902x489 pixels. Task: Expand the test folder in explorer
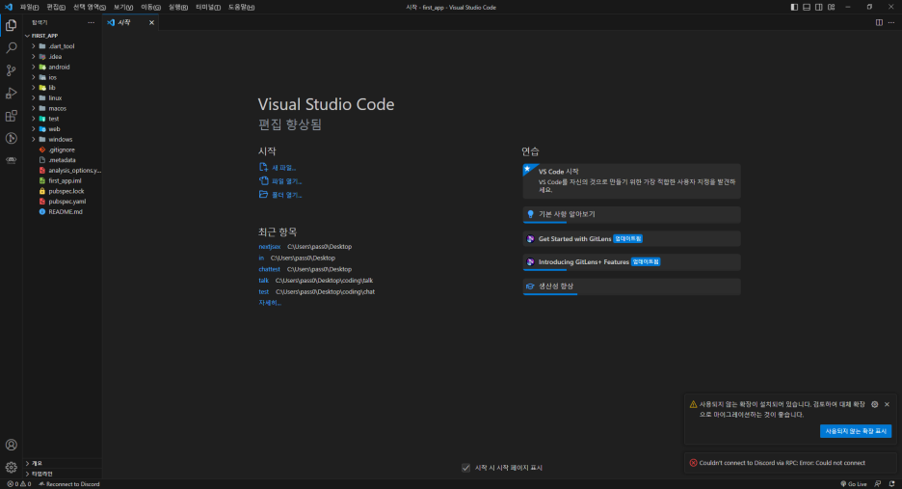click(x=62, y=119)
